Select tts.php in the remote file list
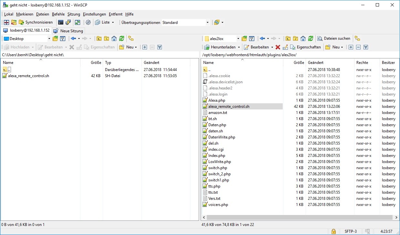The image size is (400, 235). point(214,186)
